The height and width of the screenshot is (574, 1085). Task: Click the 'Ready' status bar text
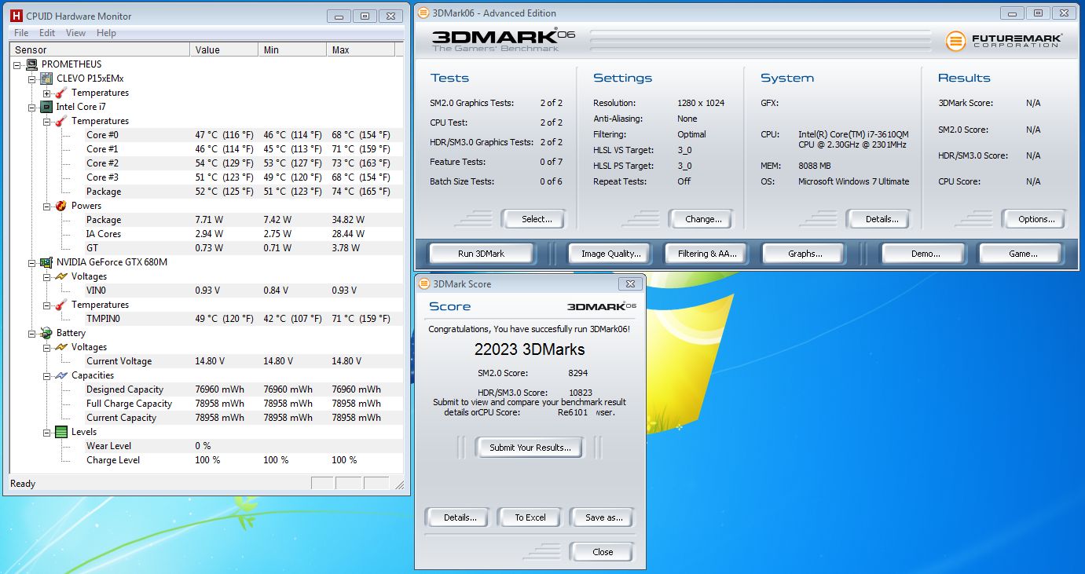click(x=23, y=484)
